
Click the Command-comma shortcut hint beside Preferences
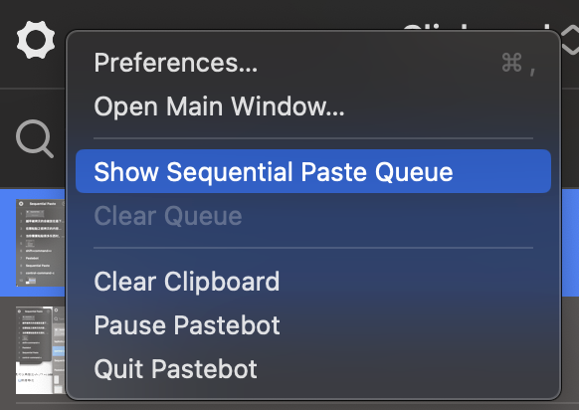click(518, 64)
